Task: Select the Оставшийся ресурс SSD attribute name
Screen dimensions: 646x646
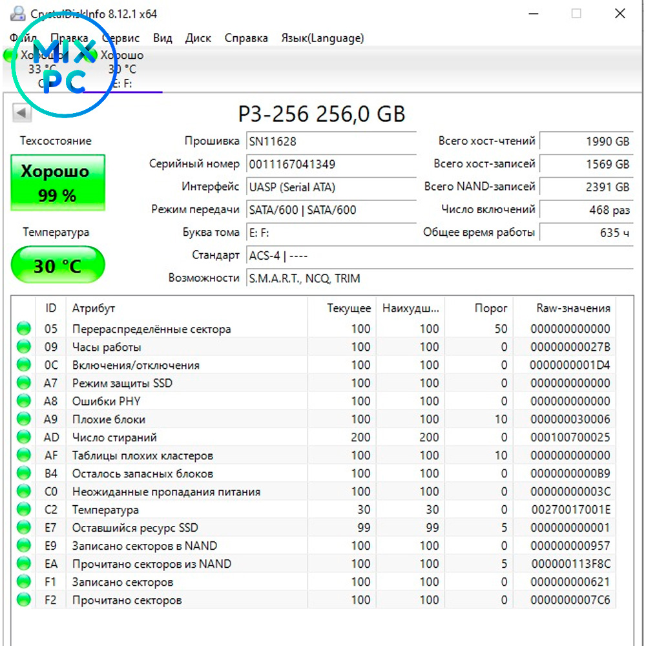Action: click(135, 528)
